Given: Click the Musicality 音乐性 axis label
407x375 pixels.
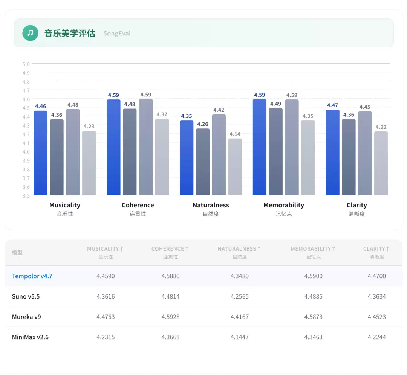Looking at the screenshot, I should pyautogui.click(x=65, y=209).
